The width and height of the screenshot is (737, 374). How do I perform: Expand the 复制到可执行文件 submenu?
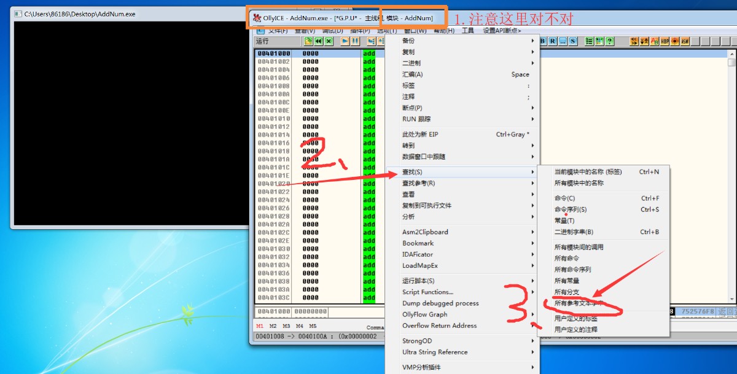coord(462,205)
